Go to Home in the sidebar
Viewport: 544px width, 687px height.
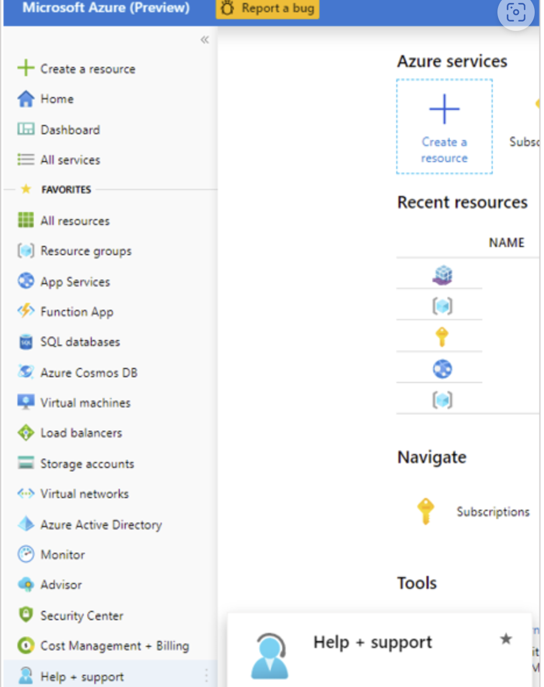57,99
